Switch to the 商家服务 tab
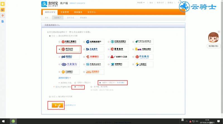The image size is (223, 124). pos(78,12)
